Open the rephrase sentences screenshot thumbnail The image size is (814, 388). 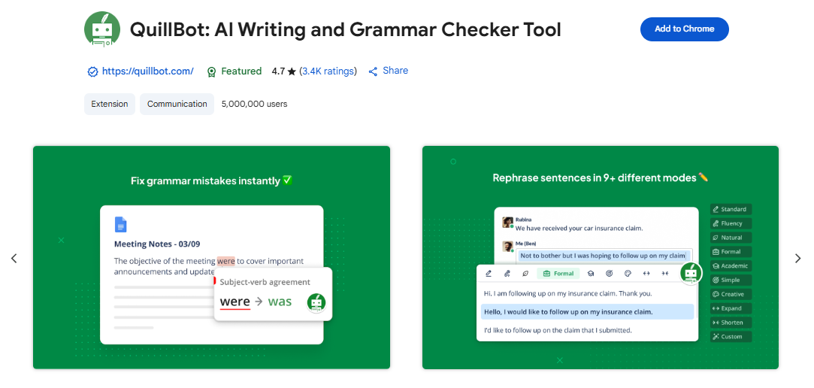(x=600, y=257)
